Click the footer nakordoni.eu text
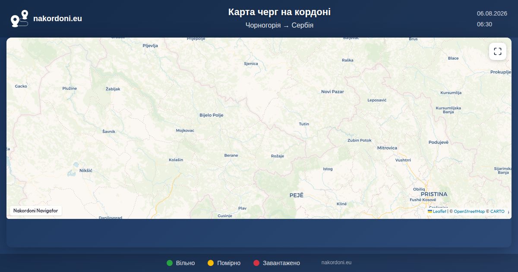518x272 pixels. coord(336,263)
